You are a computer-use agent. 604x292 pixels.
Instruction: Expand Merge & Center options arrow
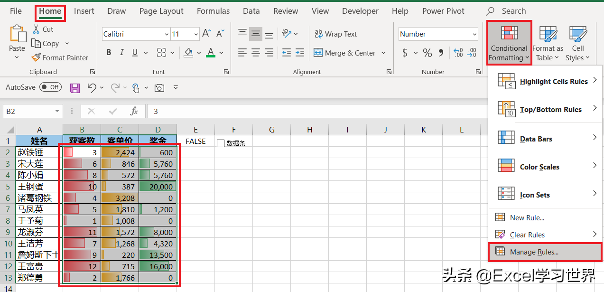coord(383,53)
